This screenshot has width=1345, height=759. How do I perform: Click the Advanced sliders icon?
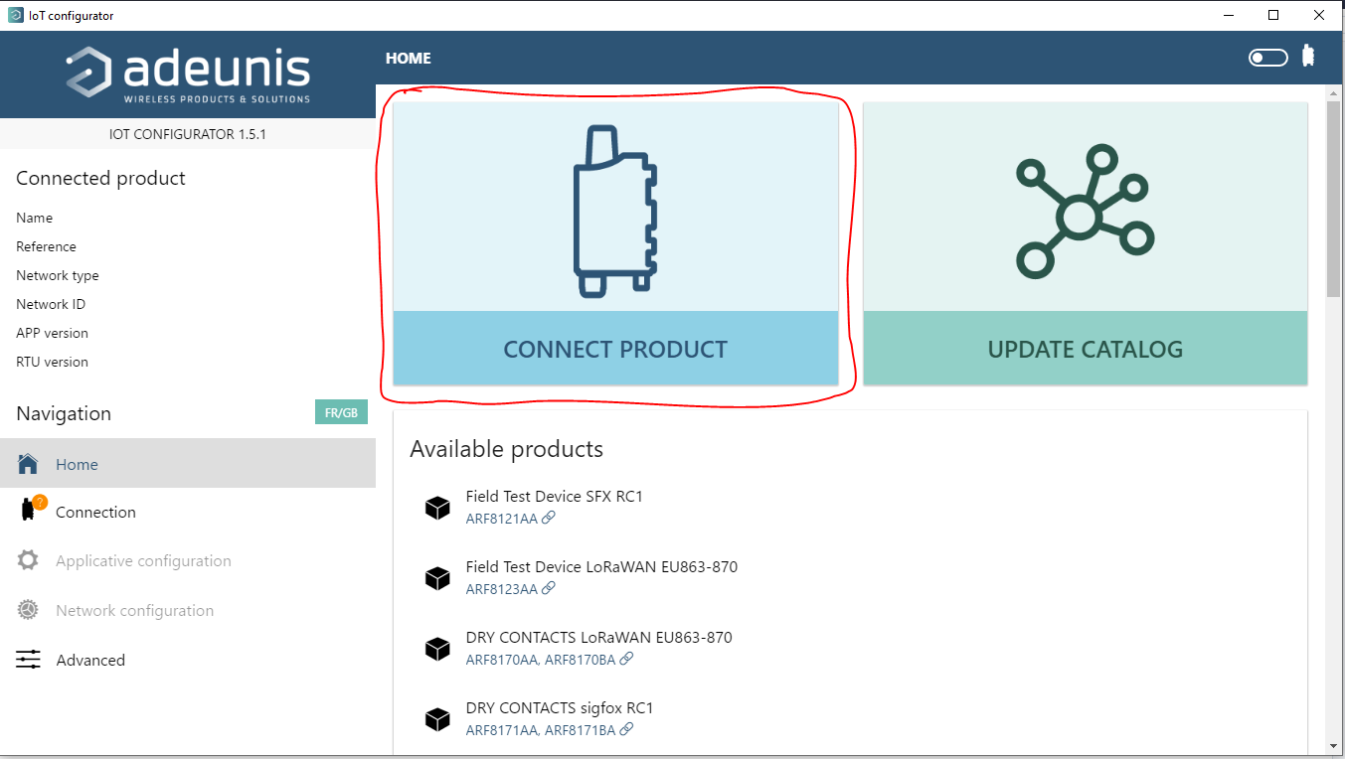pyautogui.click(x=28, y=660)
